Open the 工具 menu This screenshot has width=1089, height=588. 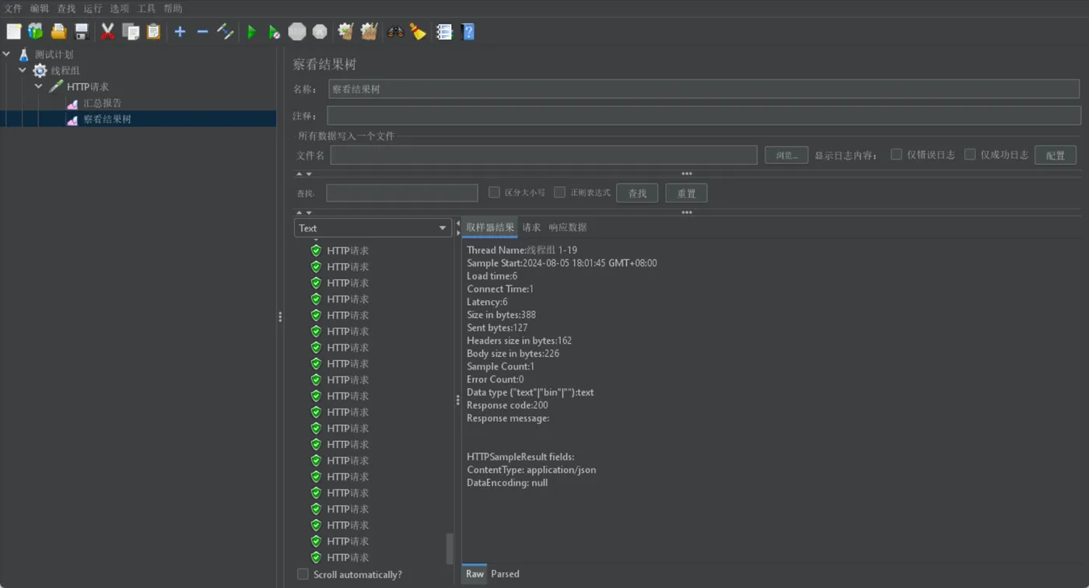pos(146,9)
